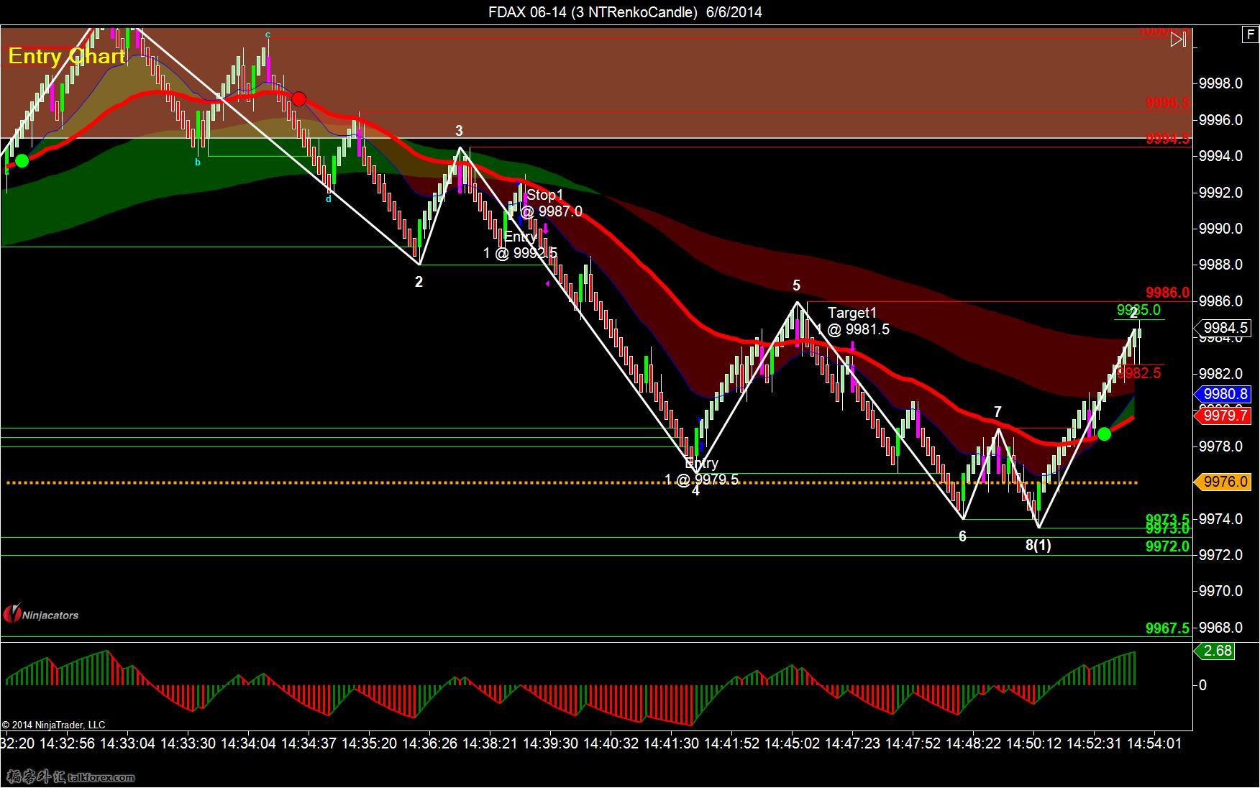Screen dimensions: 1260x788
Task: Click the red 9996.5 level label
Action: pyautogui.click(x=1168, y=103)
